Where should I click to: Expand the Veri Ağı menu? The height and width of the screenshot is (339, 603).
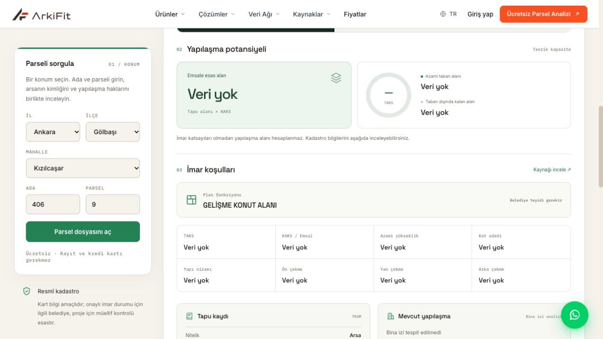[264, 14]
